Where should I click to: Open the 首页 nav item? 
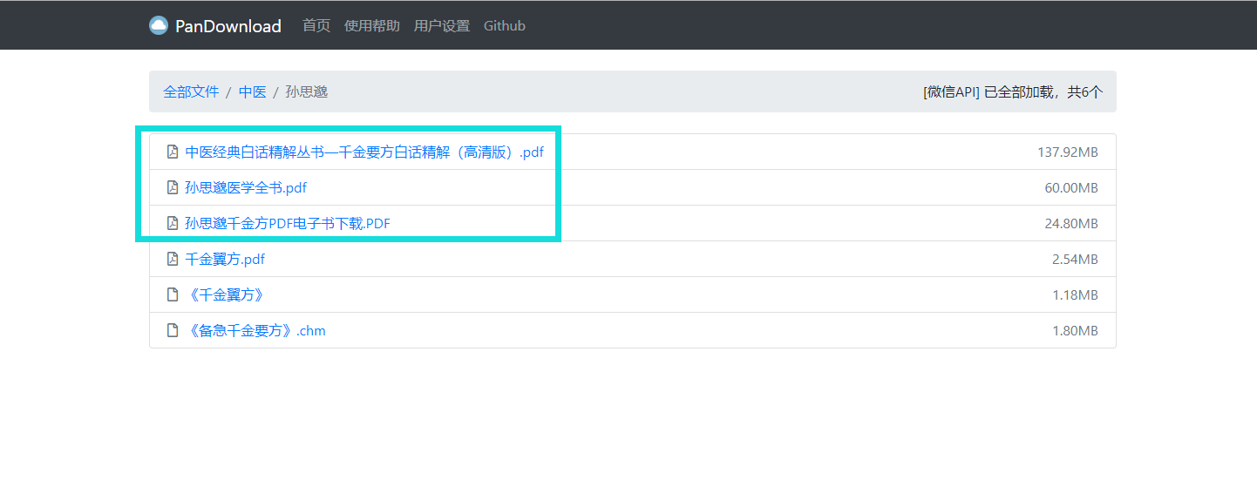(x=316, y=26)
